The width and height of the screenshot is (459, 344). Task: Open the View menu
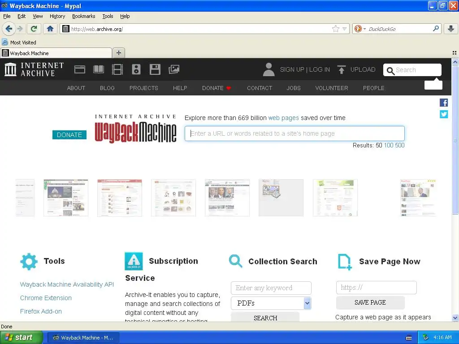pos(38,16)
